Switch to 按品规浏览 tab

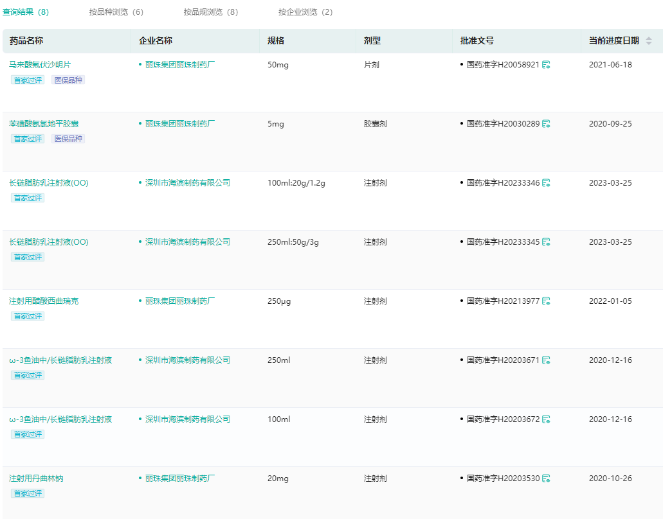(210, 12)
